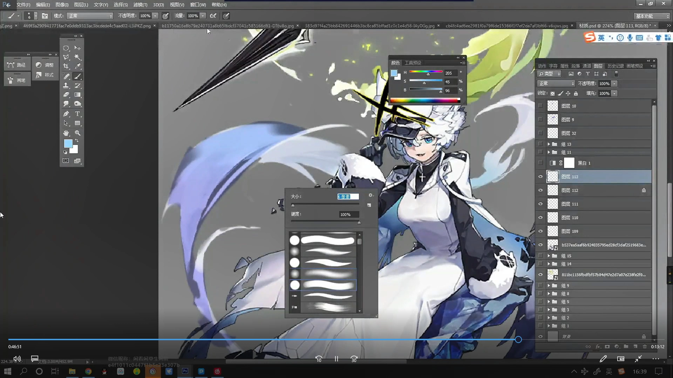This screenshot has width=673, height=378.
Task: Click the lock transparent pixels icon
Action: click(x=552, y=93)
